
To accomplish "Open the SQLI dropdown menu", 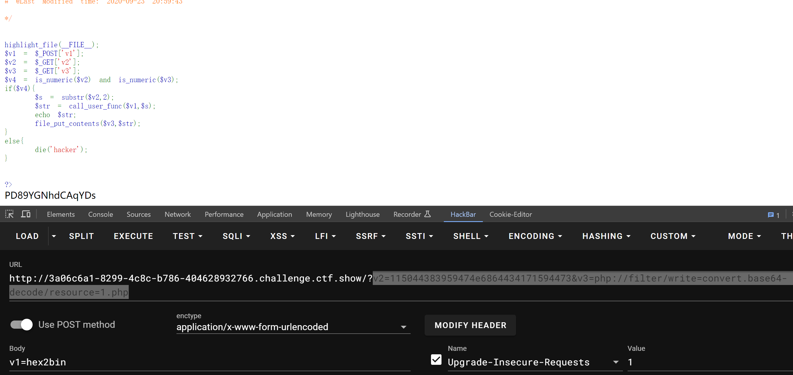I will pos(236,236).
